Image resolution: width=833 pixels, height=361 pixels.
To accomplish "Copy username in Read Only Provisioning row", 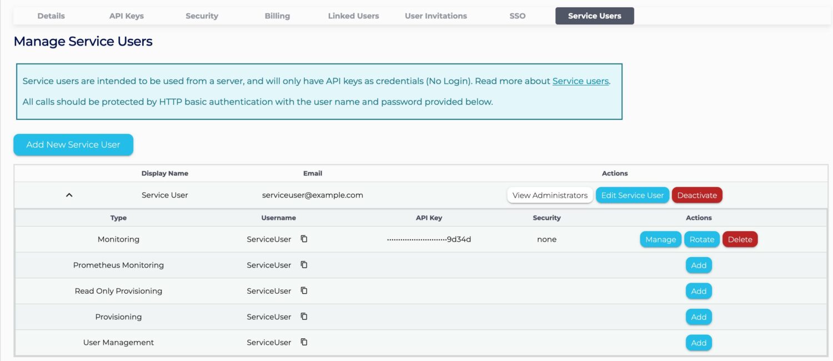I will pyautogui.click(x=304, y=290).
